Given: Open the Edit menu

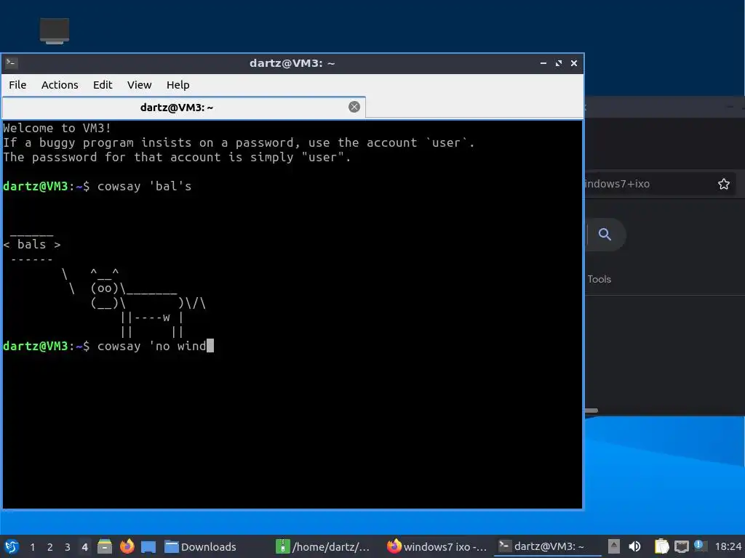Looking at the screenshot, I should pos(102,85).
